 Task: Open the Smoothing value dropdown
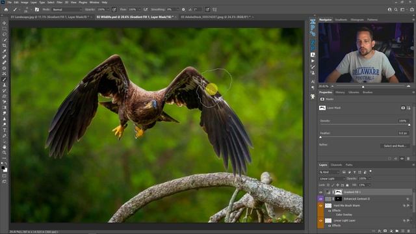(177, 10)
